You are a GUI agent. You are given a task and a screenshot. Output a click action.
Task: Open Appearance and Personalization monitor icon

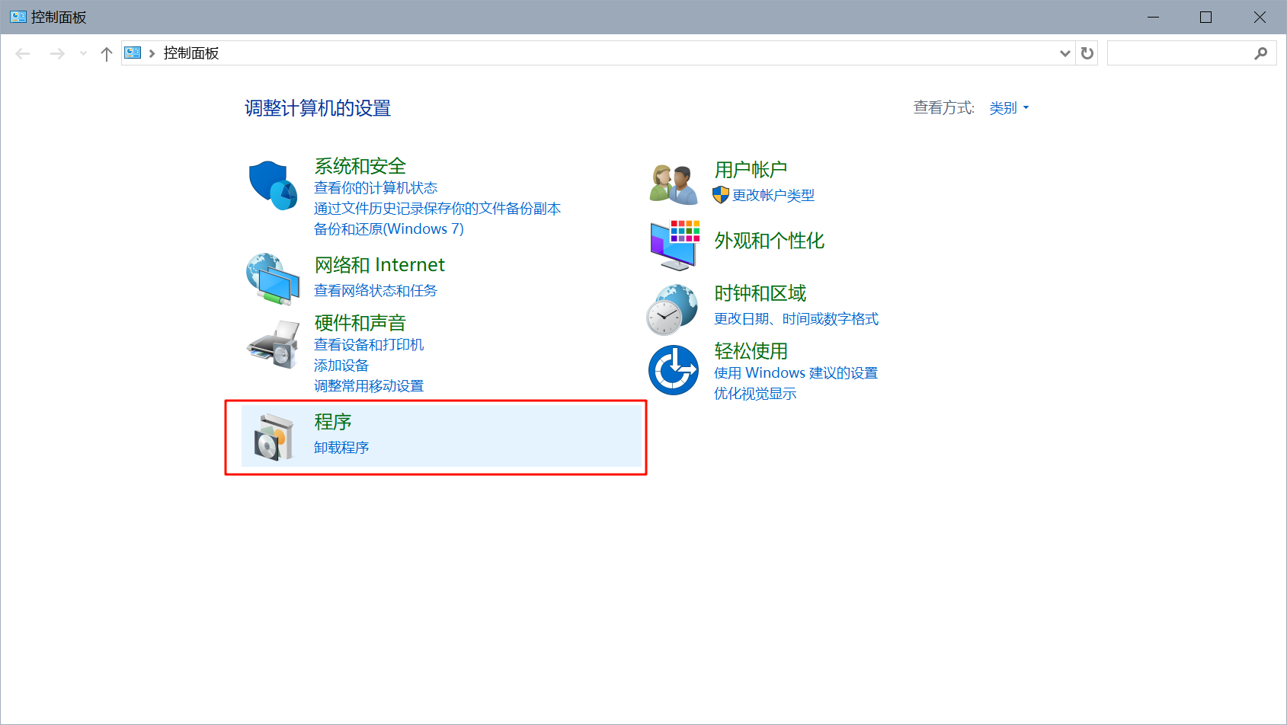[x=674, y=244]
